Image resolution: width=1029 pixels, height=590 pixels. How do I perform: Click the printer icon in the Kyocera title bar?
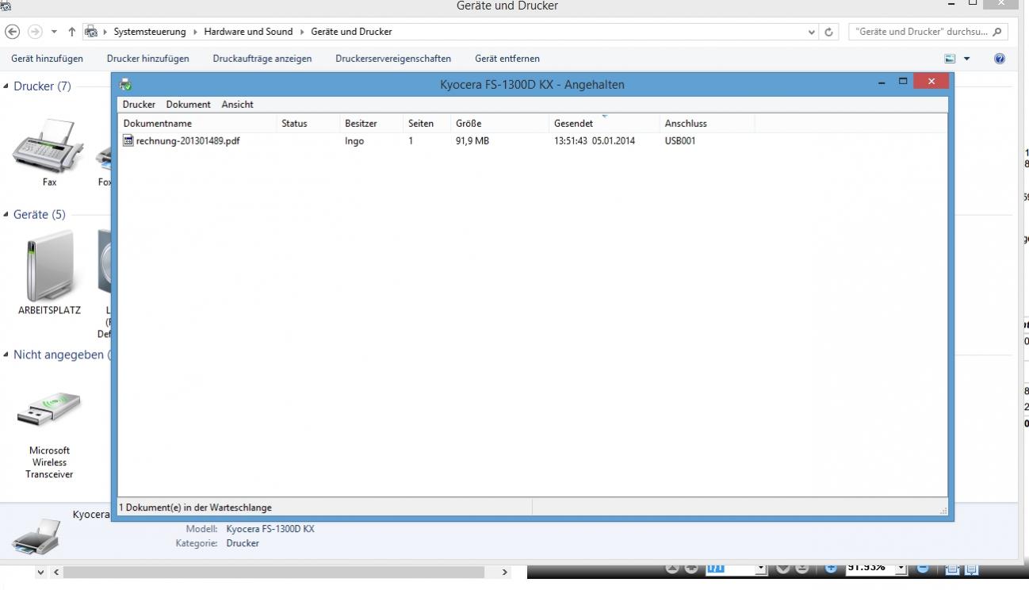125,85
